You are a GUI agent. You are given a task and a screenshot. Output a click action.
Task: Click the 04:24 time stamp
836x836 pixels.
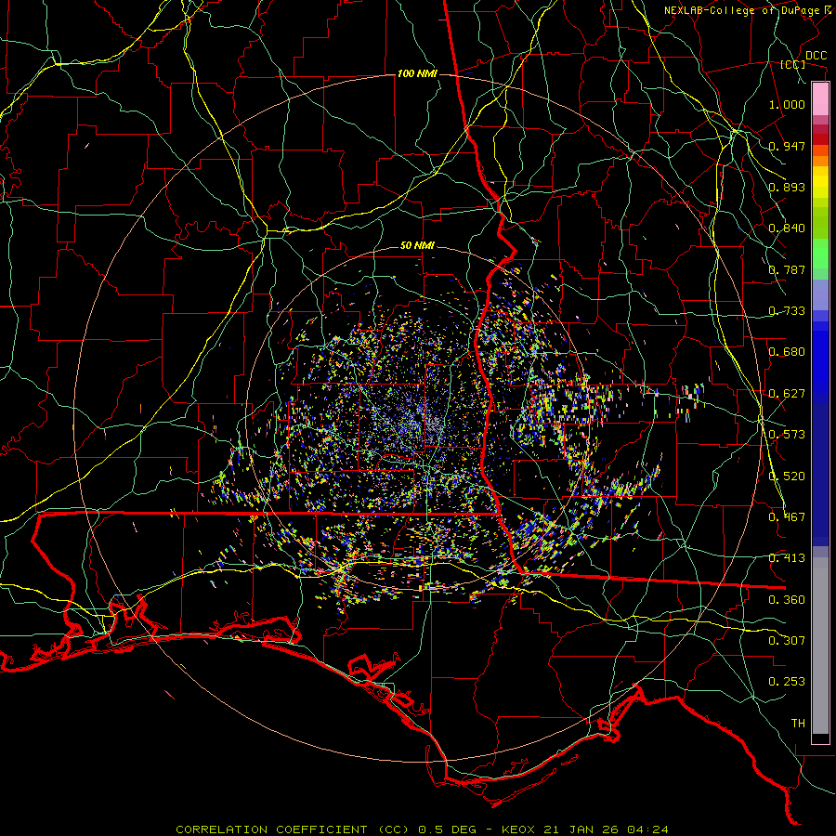coord(646,829)
